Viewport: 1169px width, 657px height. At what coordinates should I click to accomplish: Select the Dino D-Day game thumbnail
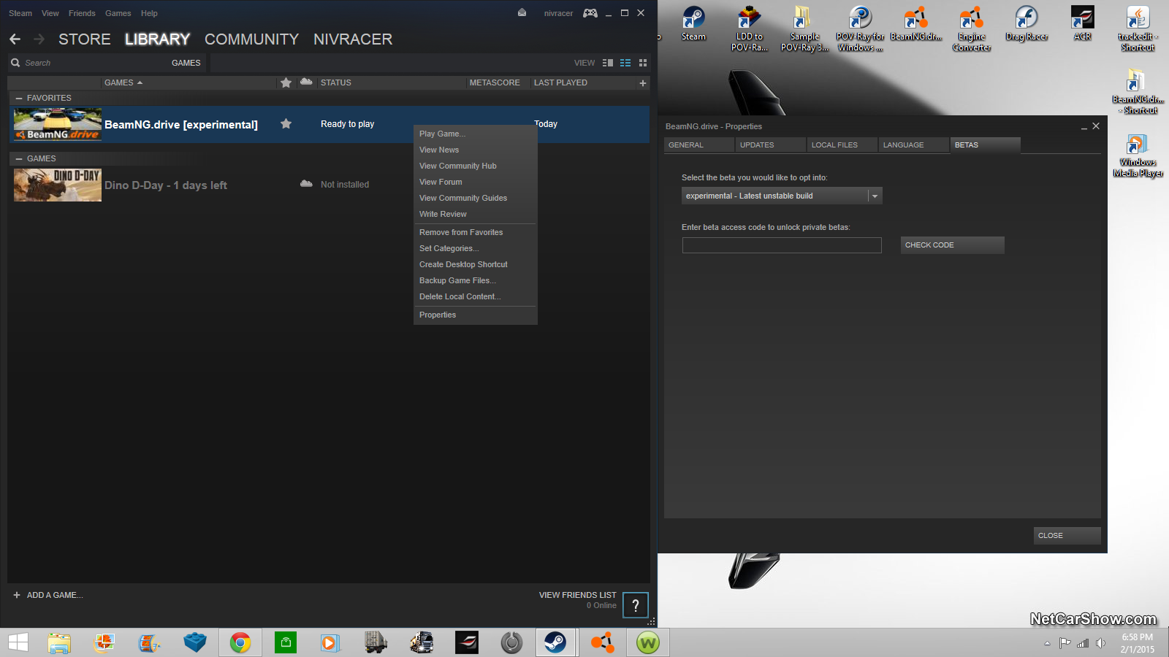pos(58,185)
